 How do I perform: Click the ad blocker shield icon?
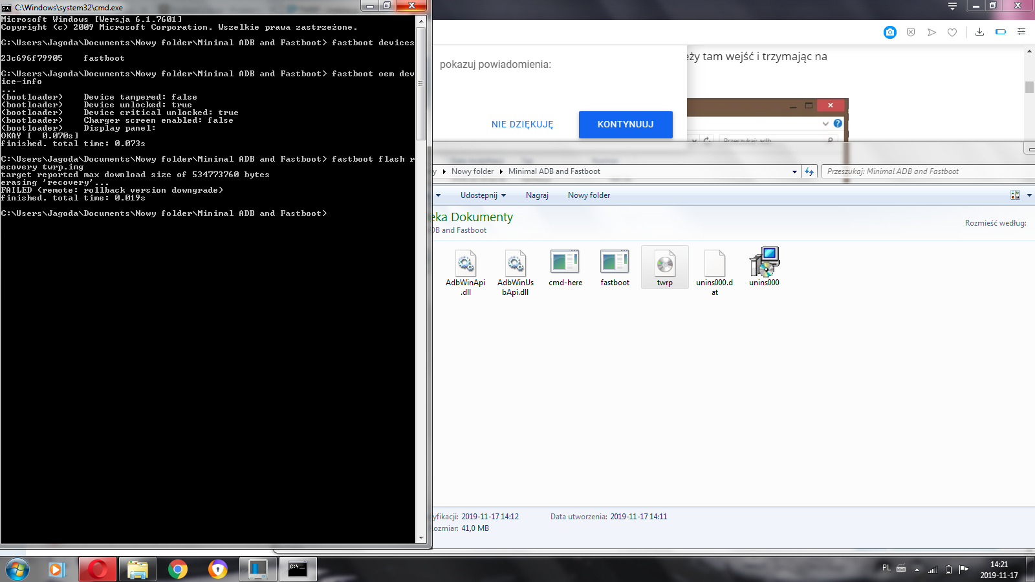[911, 32]
